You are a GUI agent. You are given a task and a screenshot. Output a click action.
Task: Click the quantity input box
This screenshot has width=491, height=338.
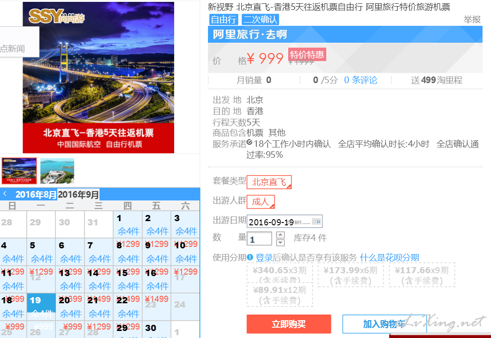pyautogui.click(x=259, y=238)
